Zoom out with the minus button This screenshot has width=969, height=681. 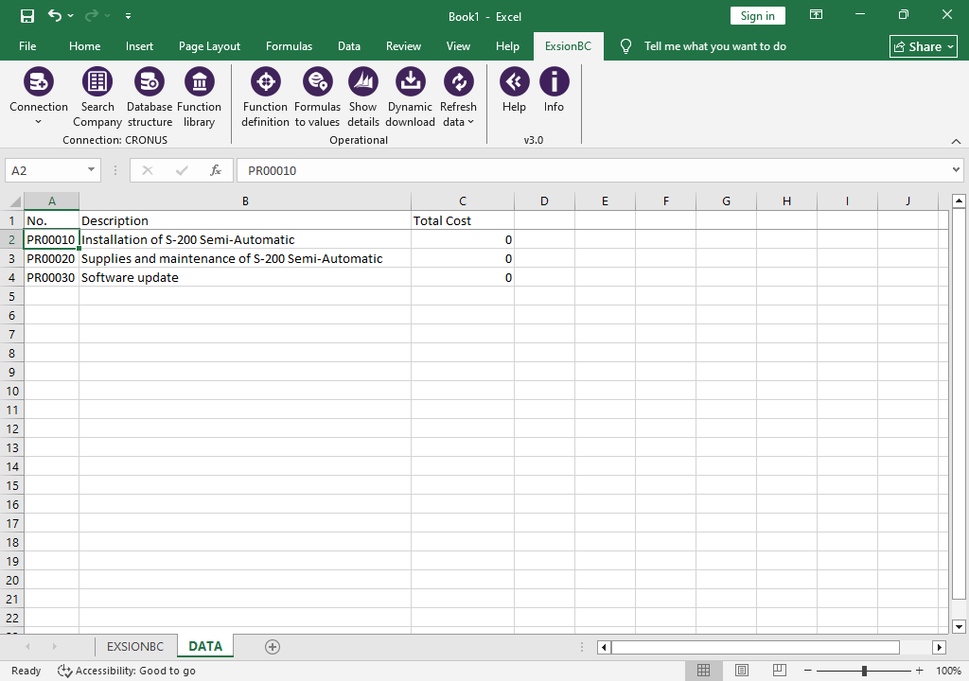click(808, 671)
